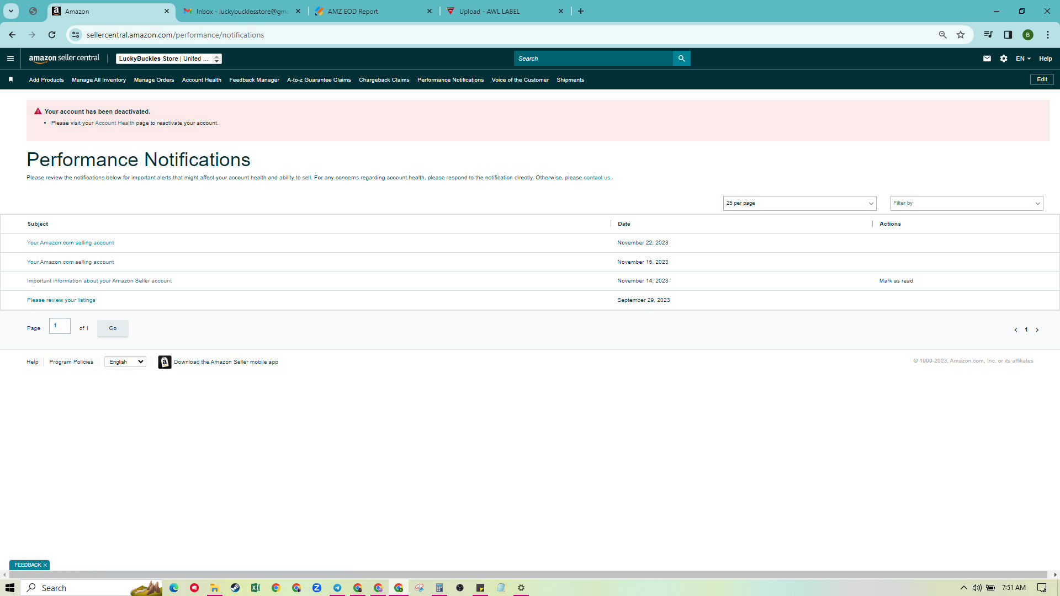
Task: Open the Chrome side panel icon
Action: (x=1008, y=35)
